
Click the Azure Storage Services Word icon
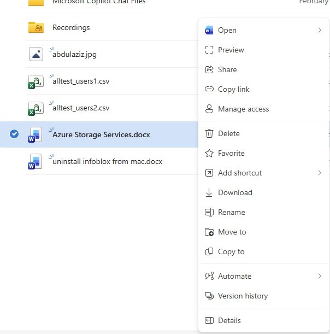(x=35, y=134)
